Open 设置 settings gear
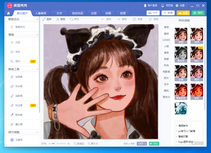This screenshot has width=211, height=153. 180,6
